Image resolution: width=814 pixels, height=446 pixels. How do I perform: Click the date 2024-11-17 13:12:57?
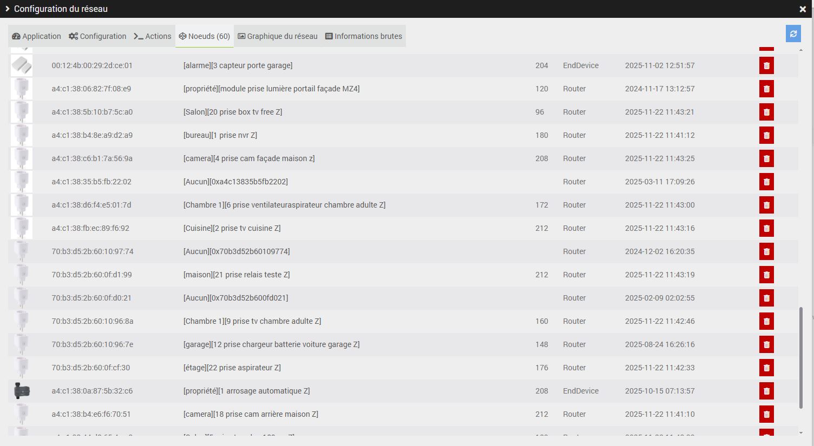click(660, 89)
